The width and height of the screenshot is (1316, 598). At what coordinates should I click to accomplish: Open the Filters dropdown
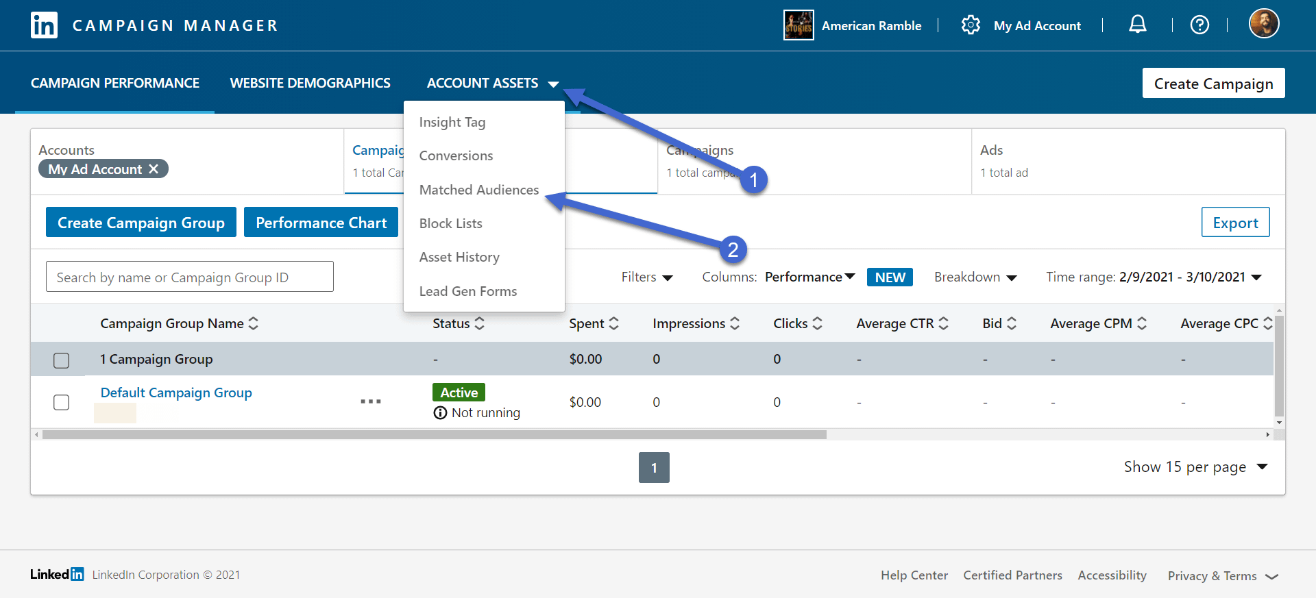647,277
